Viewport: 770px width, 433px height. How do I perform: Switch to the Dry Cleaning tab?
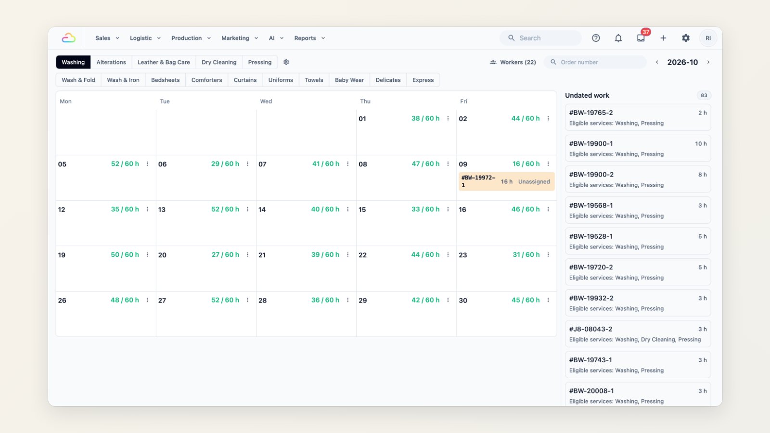pyautogui.click(x=219, y=62)
